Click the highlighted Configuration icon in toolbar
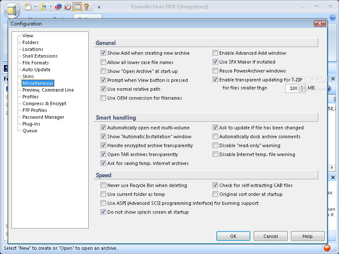 tap(77, 7)
